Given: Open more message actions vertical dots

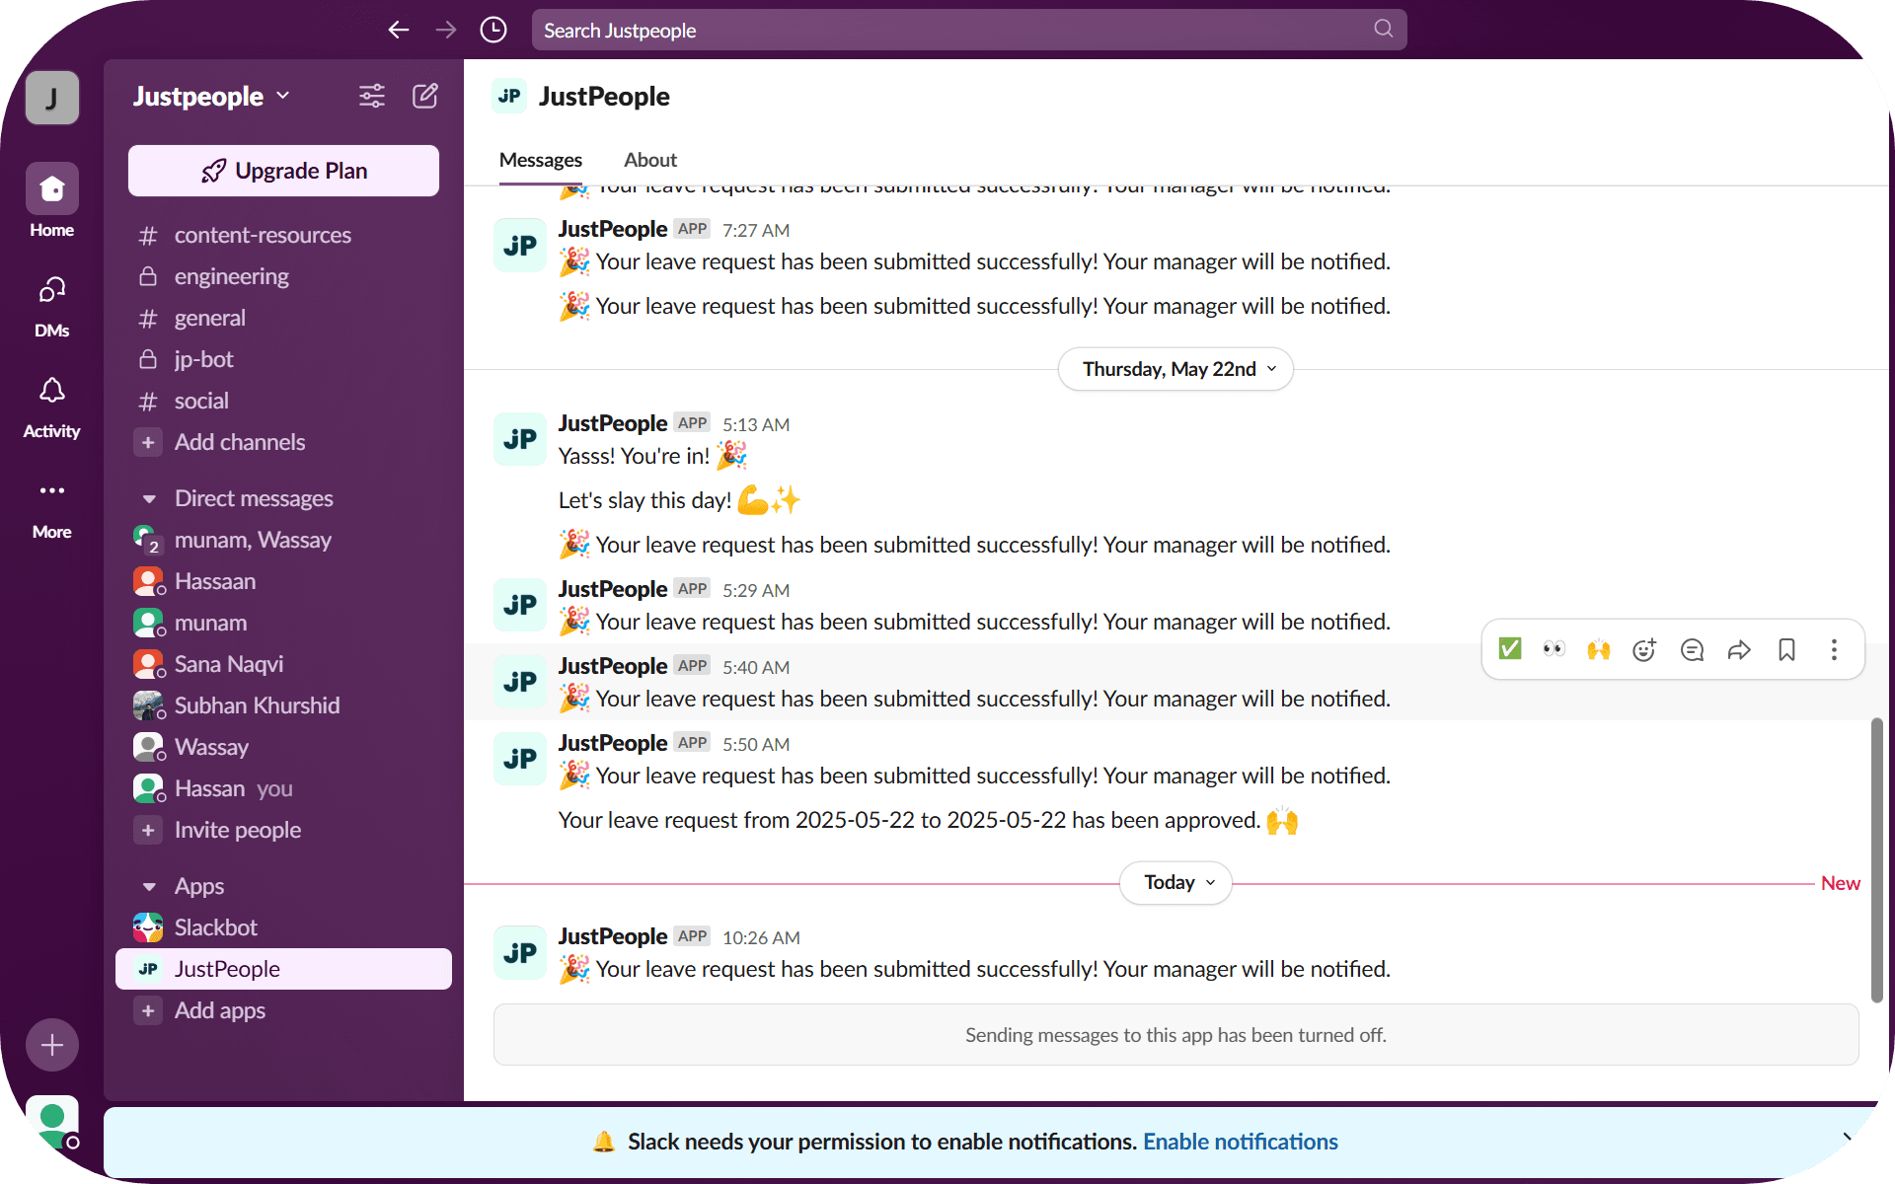Looking at the screenshot, I should [1834, 649].
